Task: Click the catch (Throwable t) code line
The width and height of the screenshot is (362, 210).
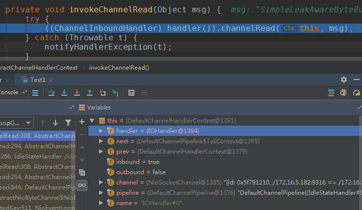Action: (81, 37)
